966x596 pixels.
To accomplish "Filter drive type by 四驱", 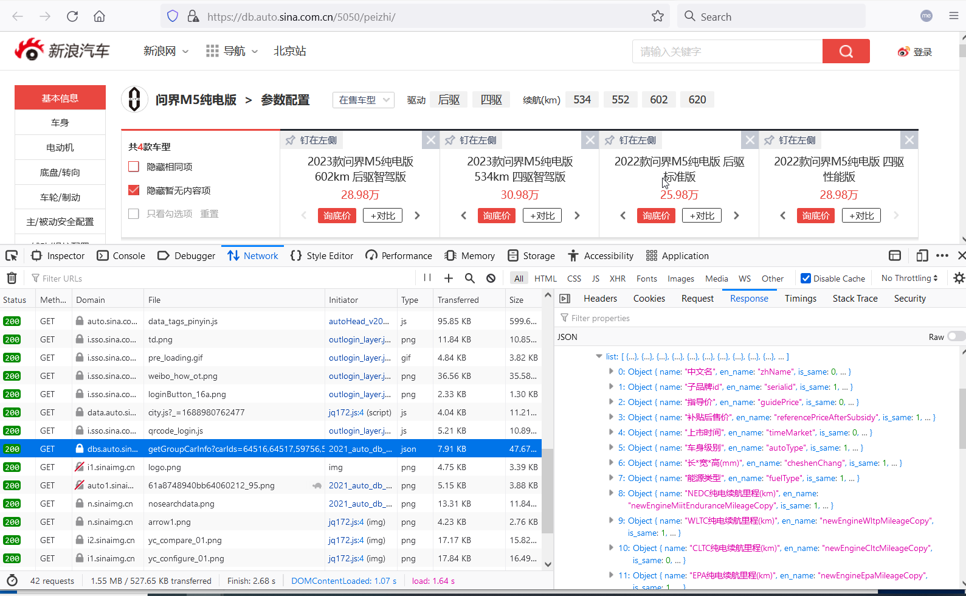I will (x=491, y=100).
